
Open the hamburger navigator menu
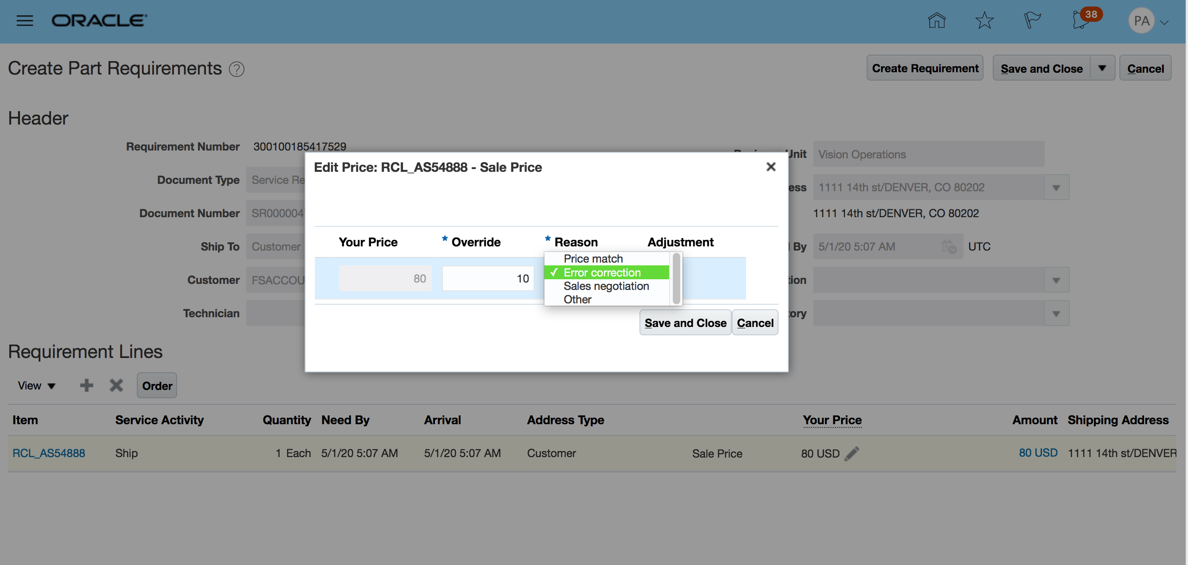25,20
